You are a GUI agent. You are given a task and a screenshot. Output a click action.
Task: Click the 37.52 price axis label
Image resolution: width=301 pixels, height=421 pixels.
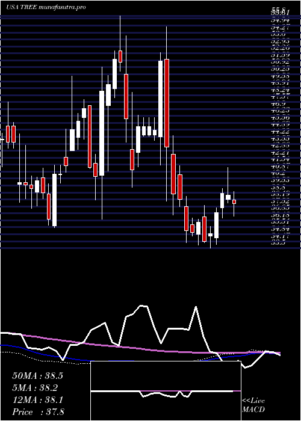click(280, 201)
